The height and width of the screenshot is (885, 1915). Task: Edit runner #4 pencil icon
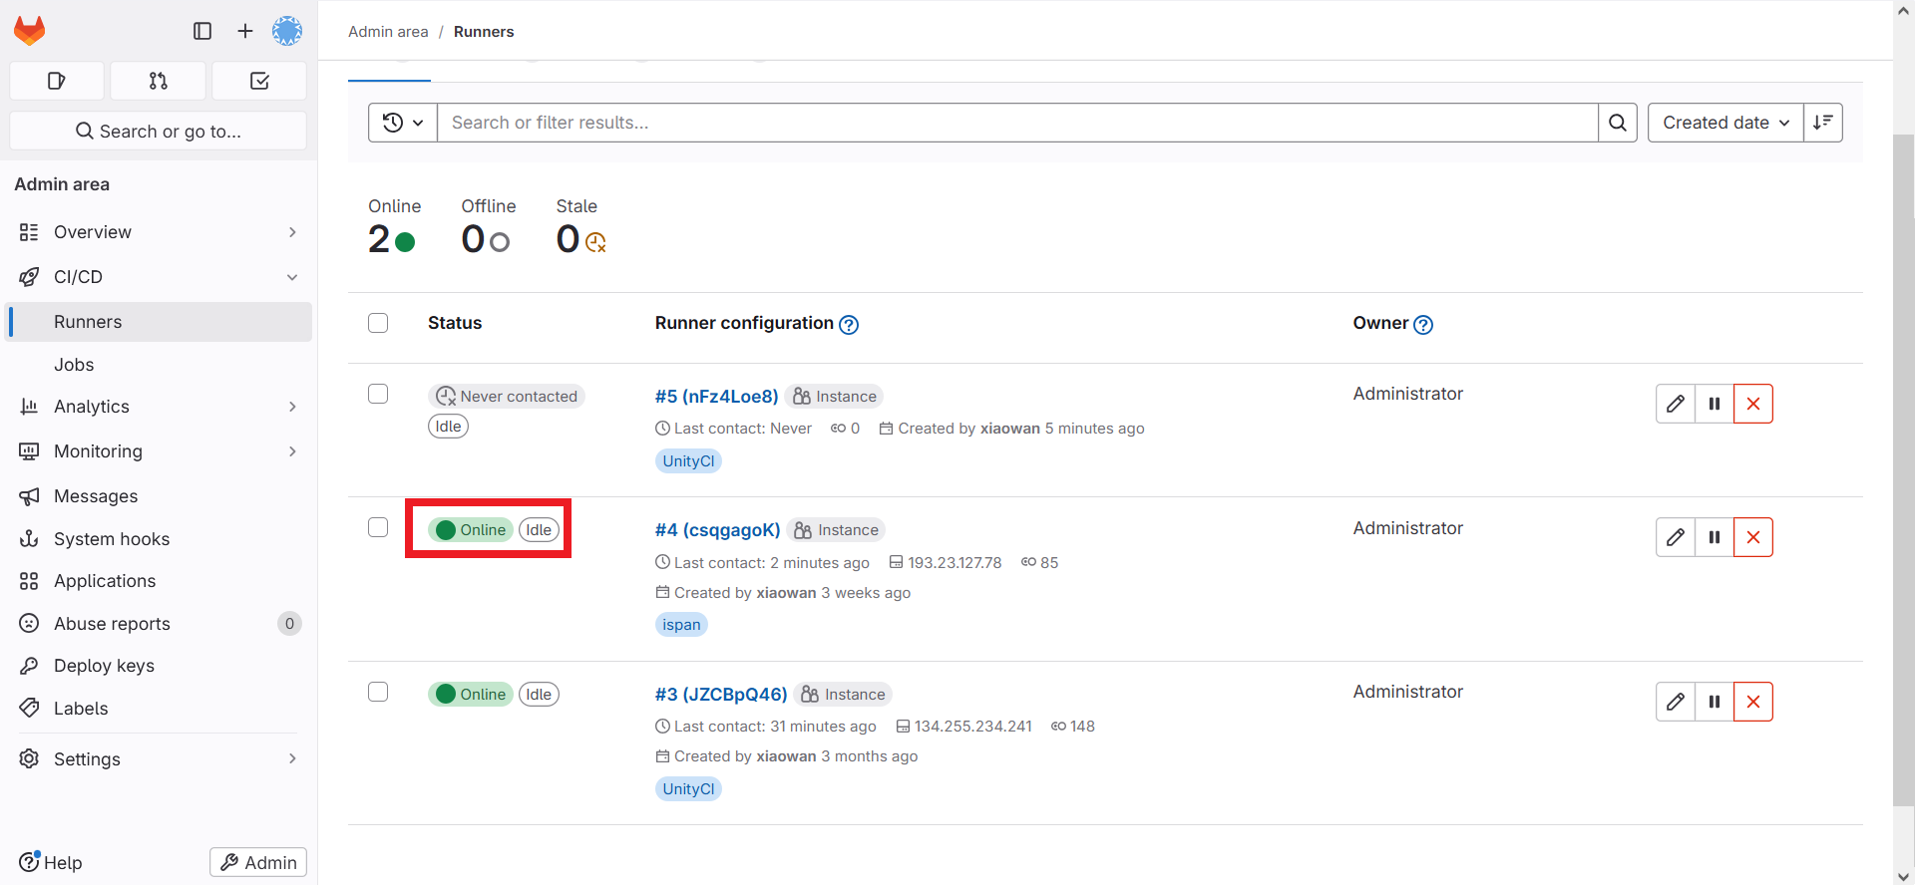tap(1676, 537)
